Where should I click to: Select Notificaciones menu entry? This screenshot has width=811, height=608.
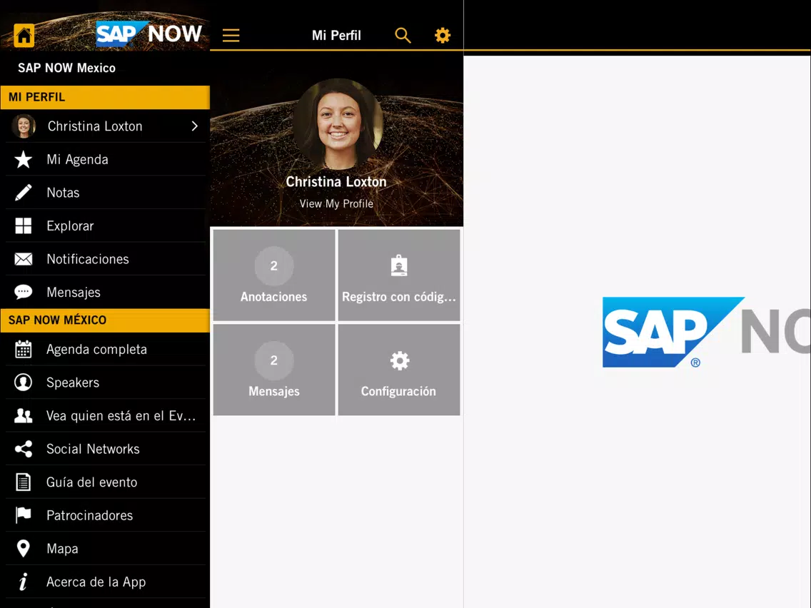105,259
